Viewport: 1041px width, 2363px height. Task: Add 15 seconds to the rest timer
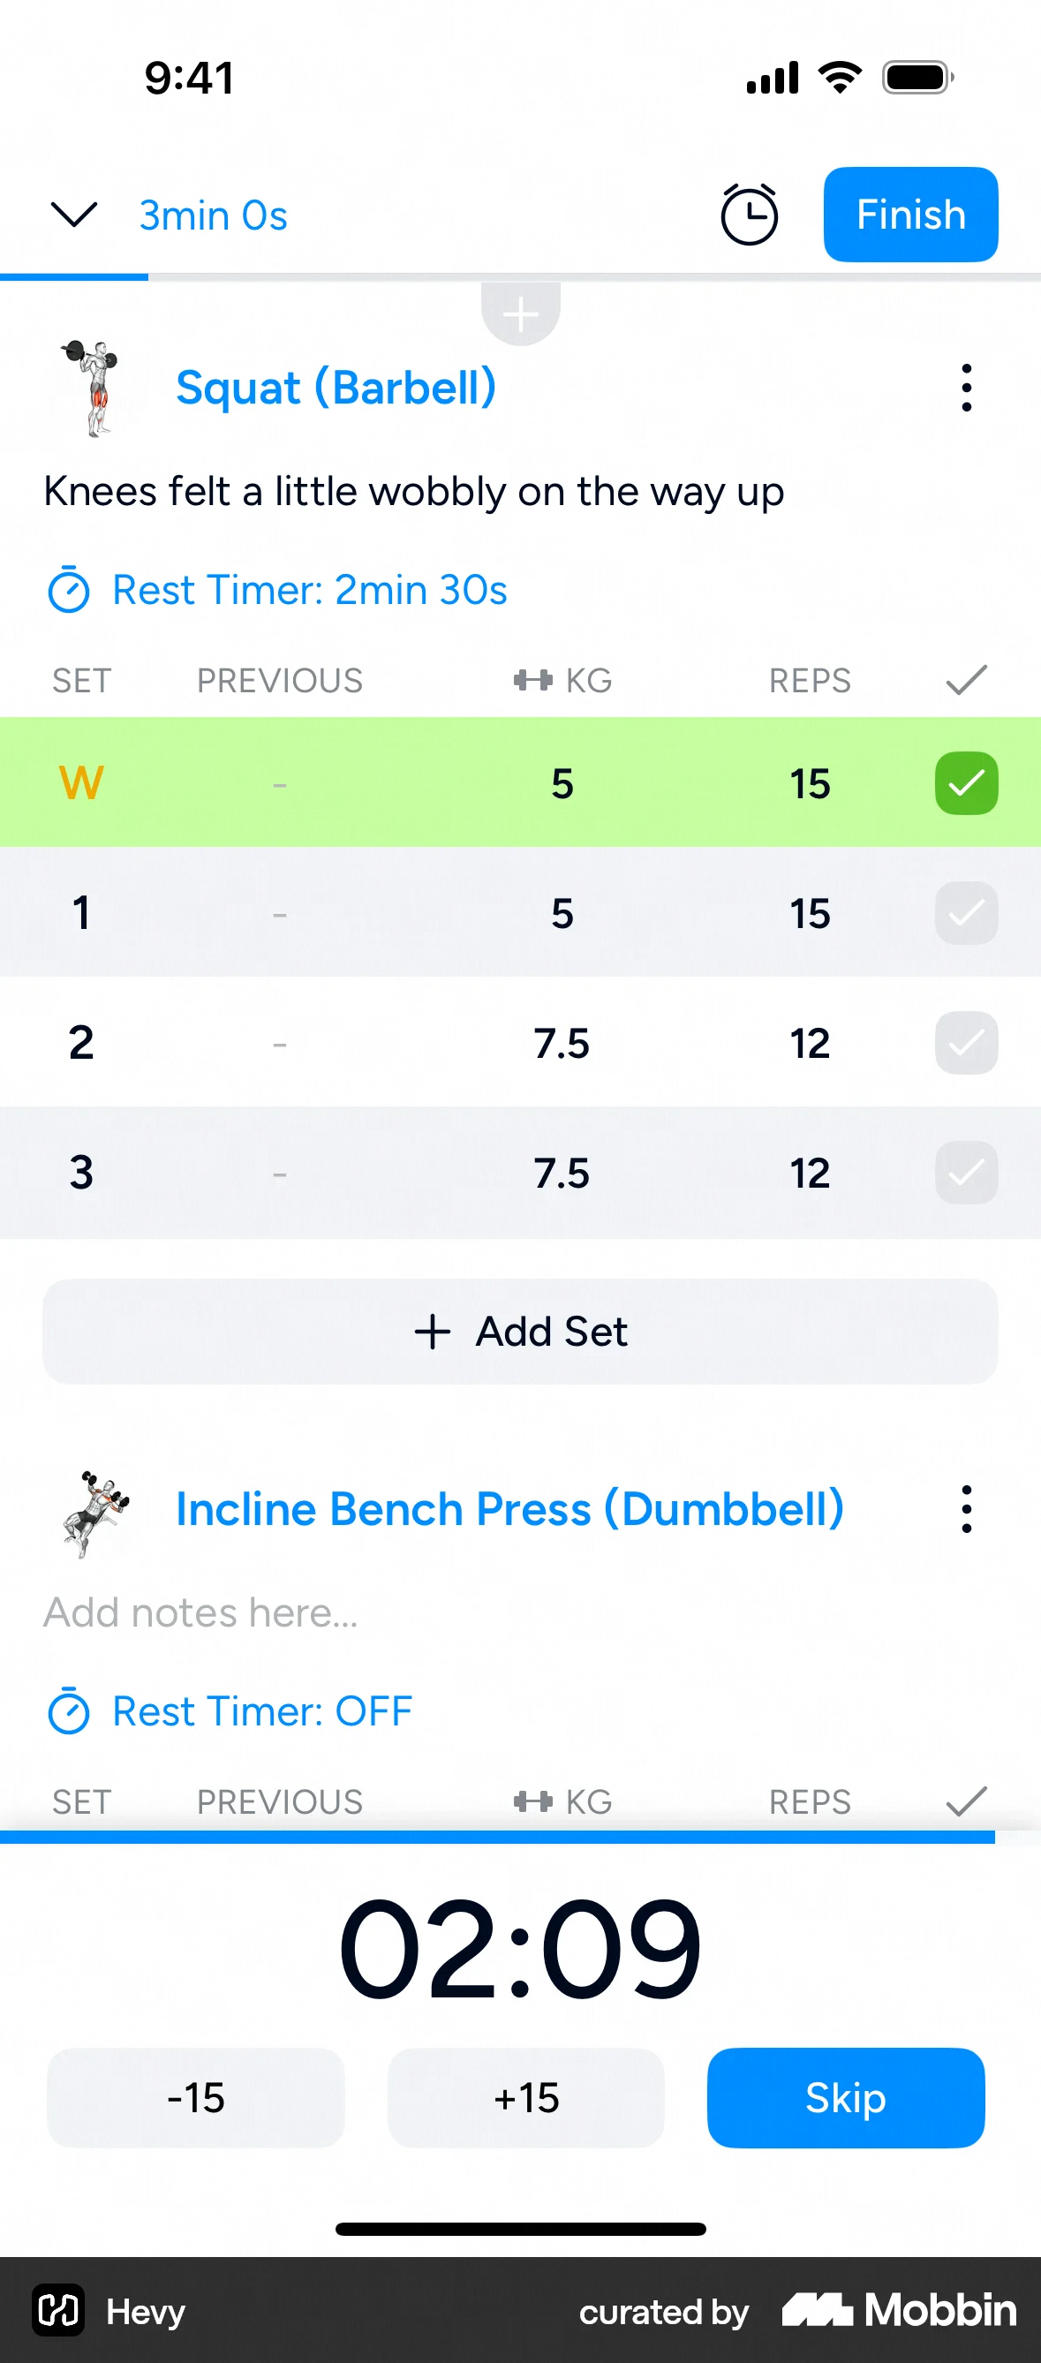click(525, 2097)
